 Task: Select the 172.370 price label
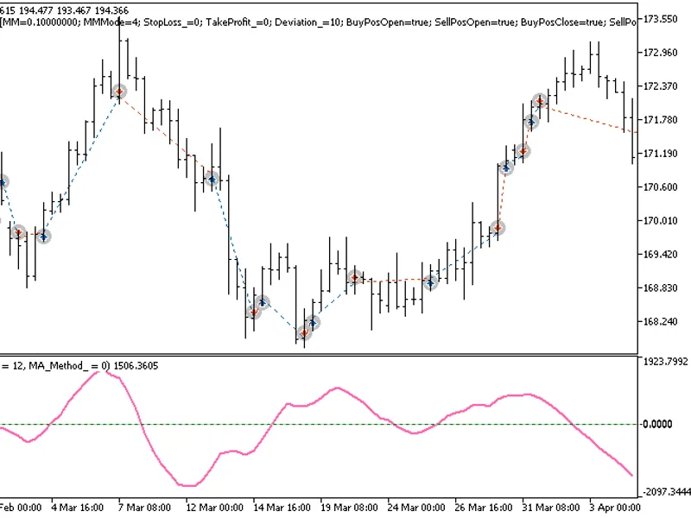click(x=660, y=85)
